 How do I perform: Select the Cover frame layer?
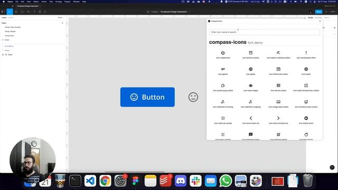pos(10,55)
